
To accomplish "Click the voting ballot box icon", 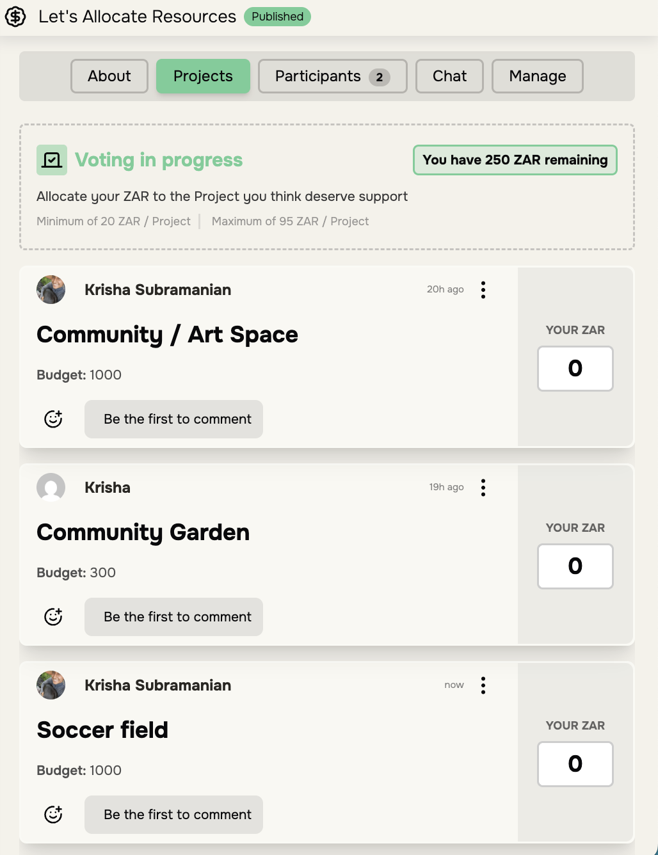I will tap(52, 160).
